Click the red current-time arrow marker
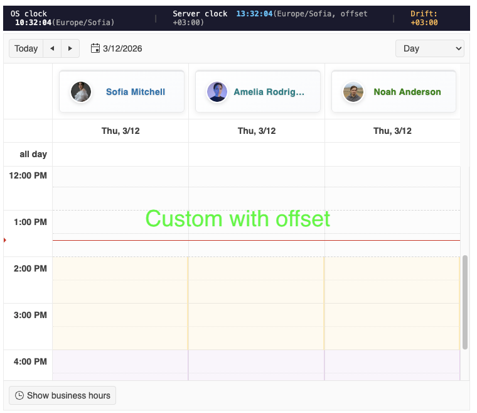The height and width of the screenshot is (413, 477). [5, 240]
